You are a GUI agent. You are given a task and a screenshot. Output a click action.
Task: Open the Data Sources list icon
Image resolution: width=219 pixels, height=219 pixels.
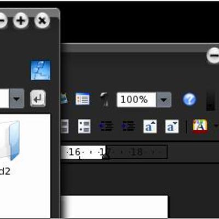83,99
